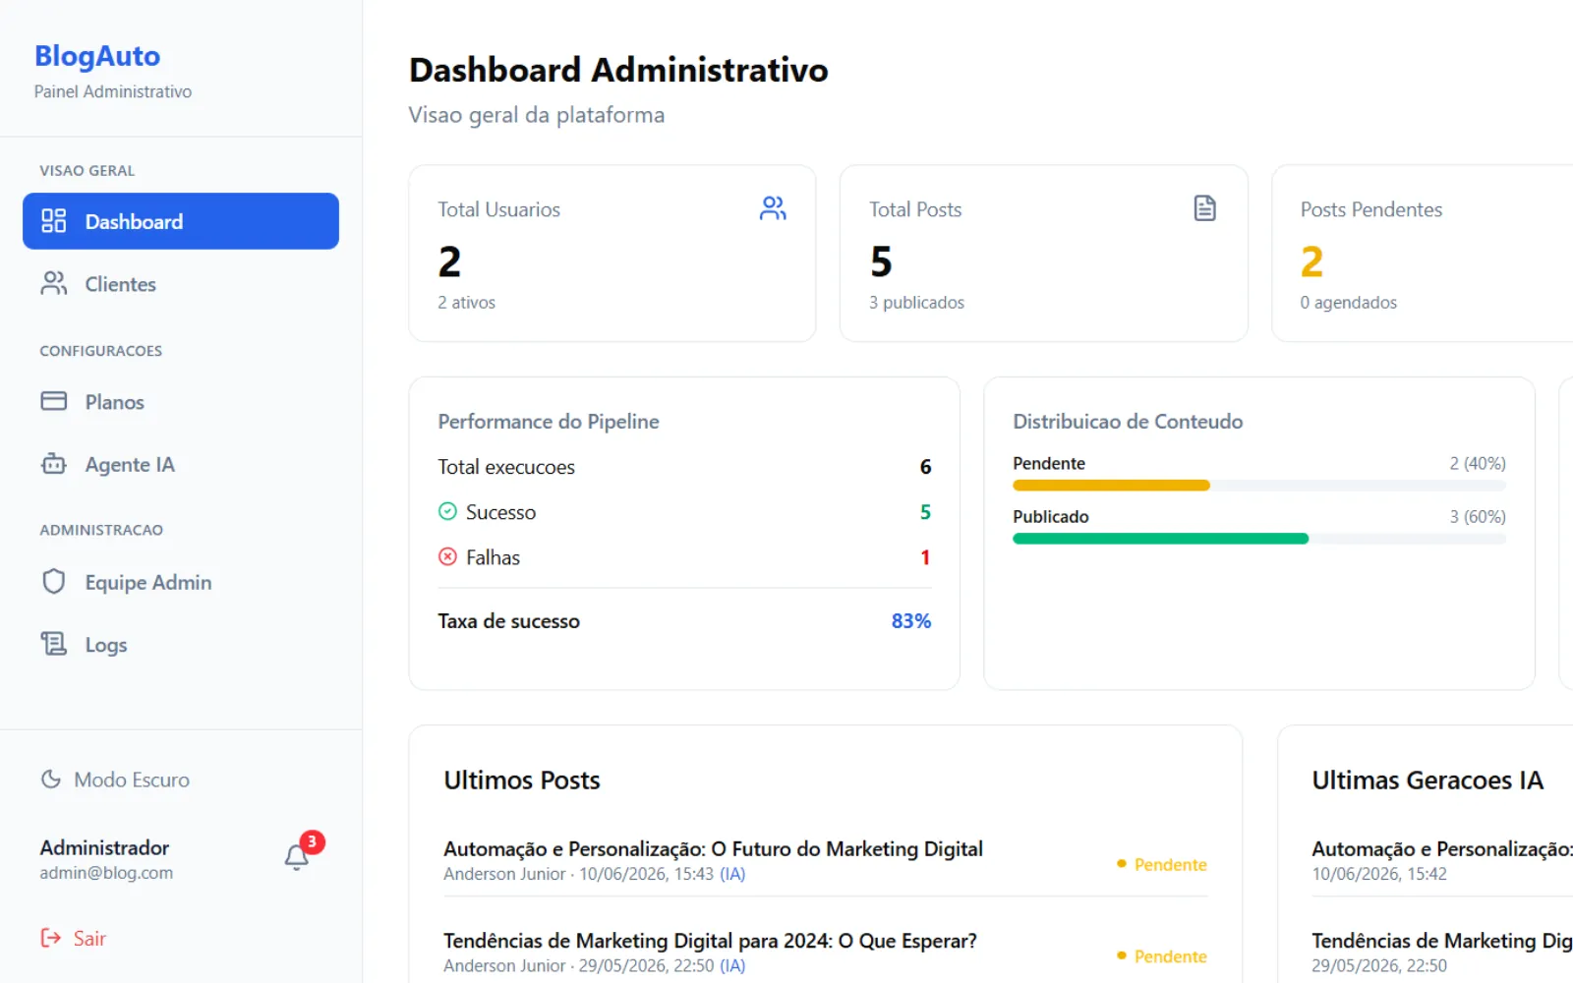Click the Administrador profile name
The width and height of the screenshot is (1573, 983).
(104, 847)
